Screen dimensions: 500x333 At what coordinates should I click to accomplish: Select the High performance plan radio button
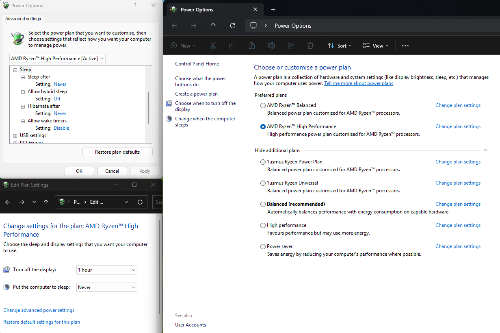263,225
